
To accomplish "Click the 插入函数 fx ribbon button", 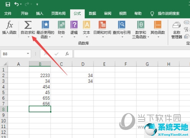I will pos(9,28).
